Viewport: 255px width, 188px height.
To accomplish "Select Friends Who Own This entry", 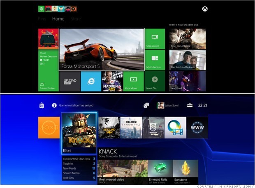I will tap(79, 159).
